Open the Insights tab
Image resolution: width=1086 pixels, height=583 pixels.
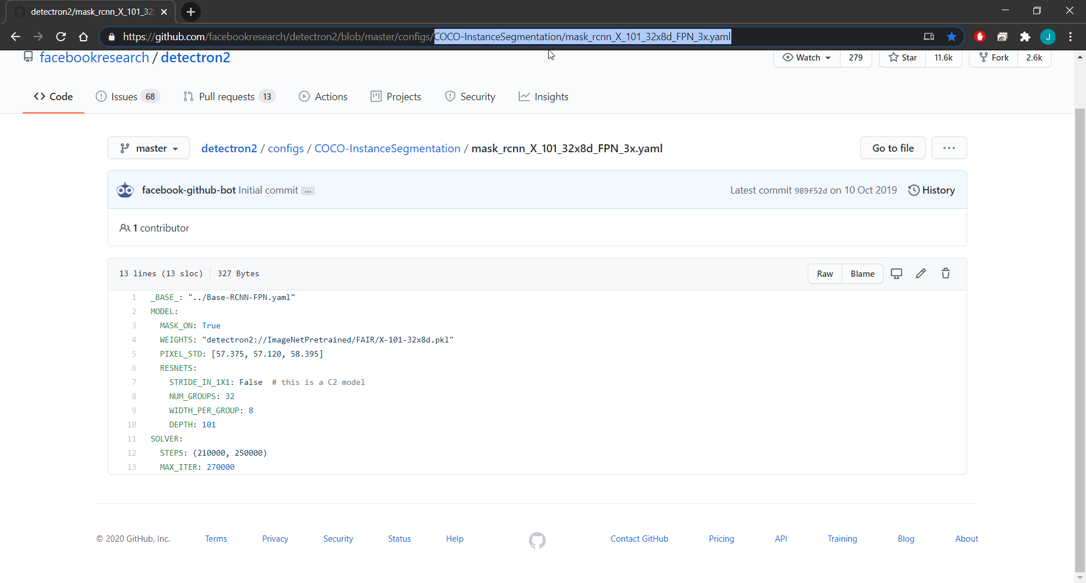pyautogui.click(x=544, y=97)
